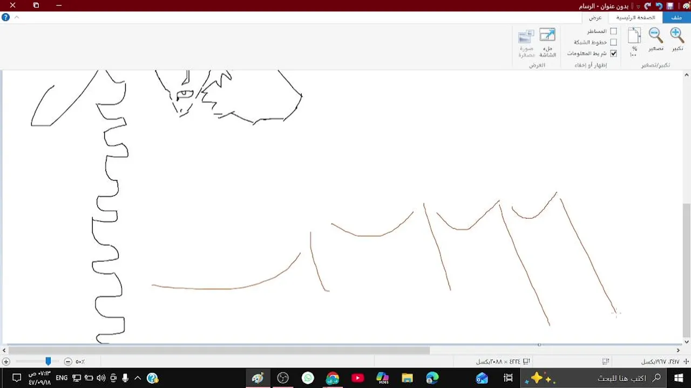Redo action in title bar
The width and height of the screenshot is (691, 388).
coord(647,6)
